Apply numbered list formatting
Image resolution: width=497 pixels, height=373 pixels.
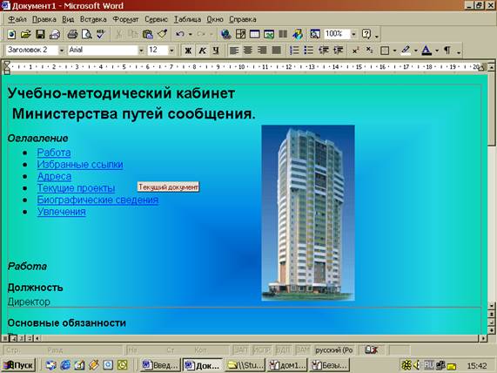[294, 51]
